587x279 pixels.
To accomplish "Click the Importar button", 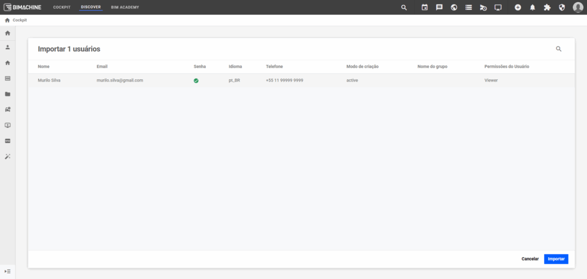I will [x=556, y=259].
